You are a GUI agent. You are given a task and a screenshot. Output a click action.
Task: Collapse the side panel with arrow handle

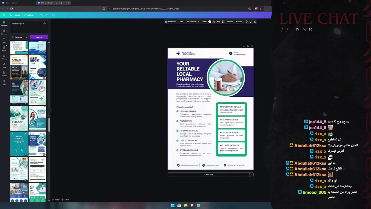(50, 110)
